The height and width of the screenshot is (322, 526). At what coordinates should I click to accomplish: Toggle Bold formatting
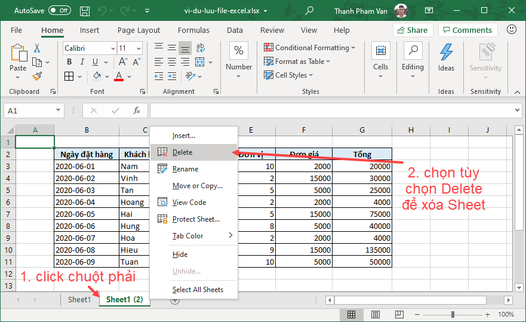point(69,62)
